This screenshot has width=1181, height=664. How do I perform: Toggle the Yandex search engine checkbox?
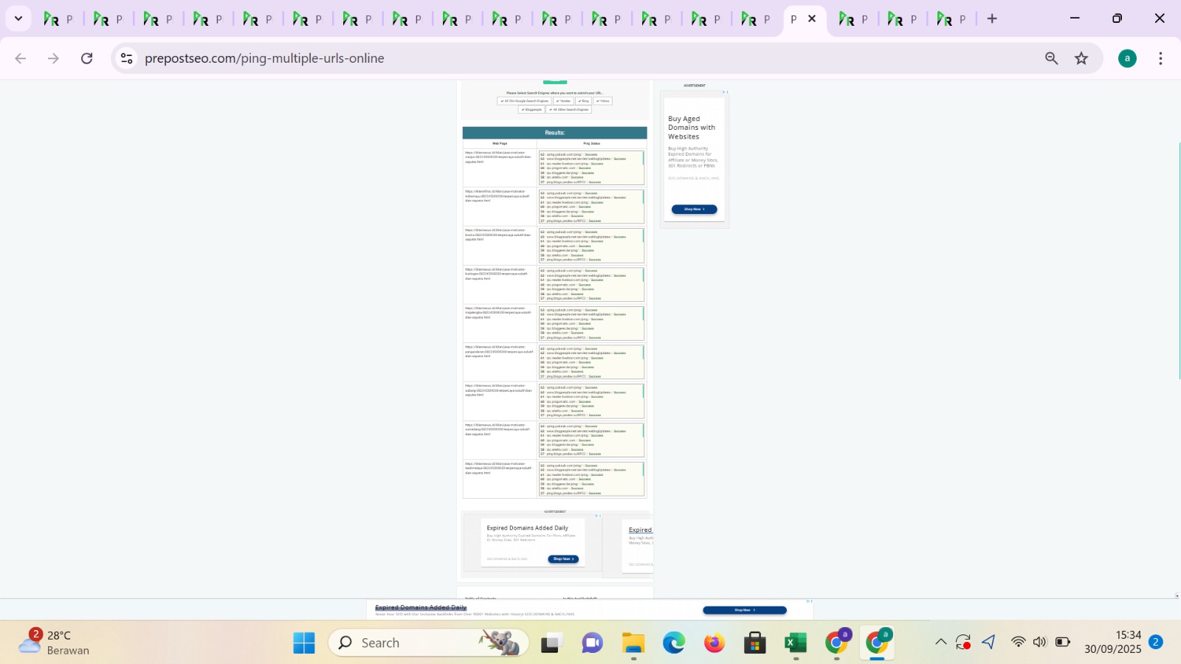[563, 101]
